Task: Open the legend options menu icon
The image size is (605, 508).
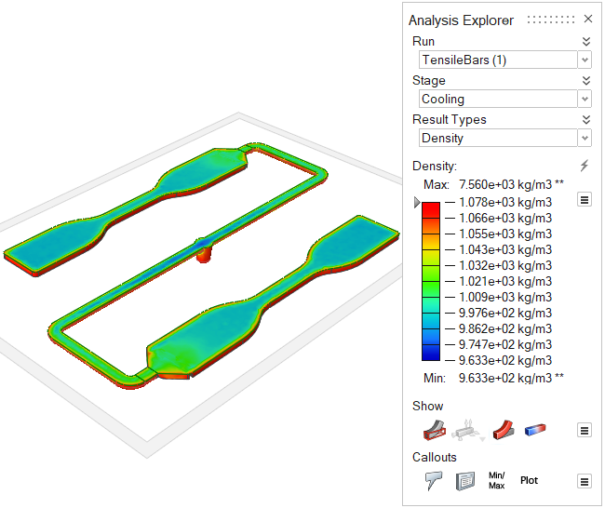Action: click(x=585, y=199)
